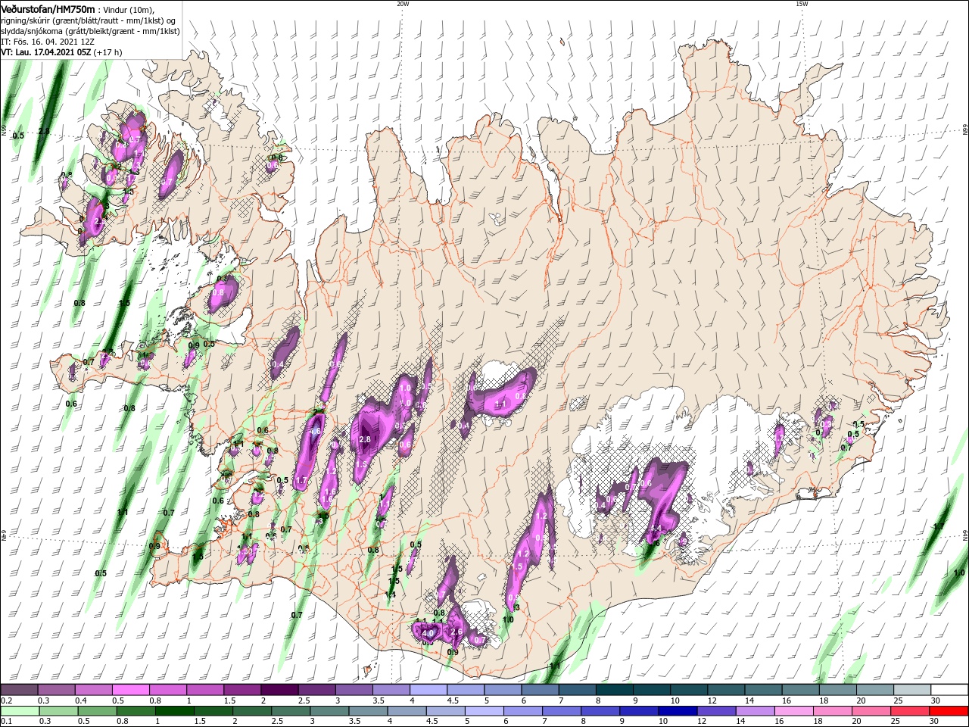Viewport: 969px width, 727px height.
Task: Click the dusky purple 0.2 snow scale swatch
Action: 19,689
